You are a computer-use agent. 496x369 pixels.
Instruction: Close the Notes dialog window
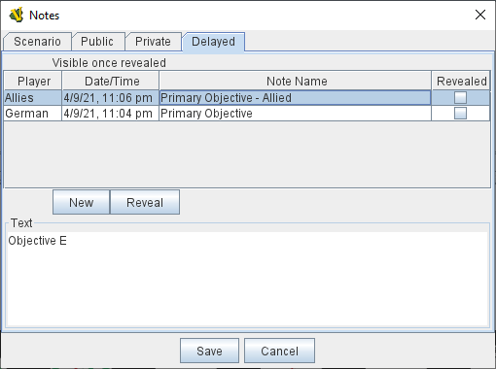[480, 15]
